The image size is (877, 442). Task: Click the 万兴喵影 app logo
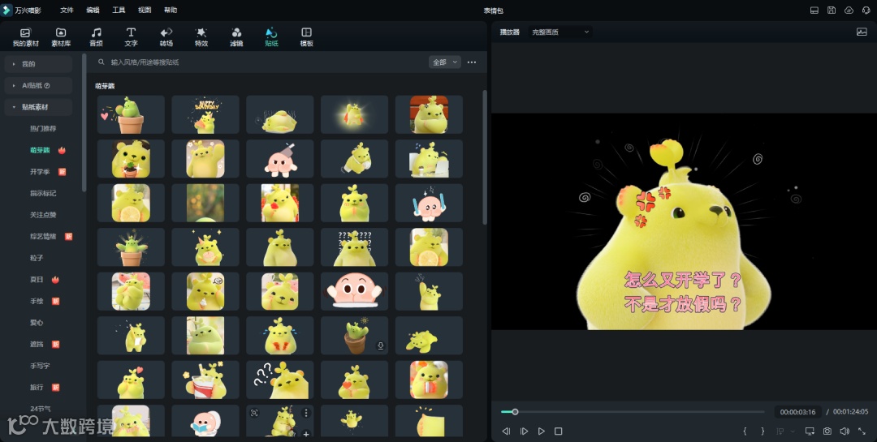[6, 10]
